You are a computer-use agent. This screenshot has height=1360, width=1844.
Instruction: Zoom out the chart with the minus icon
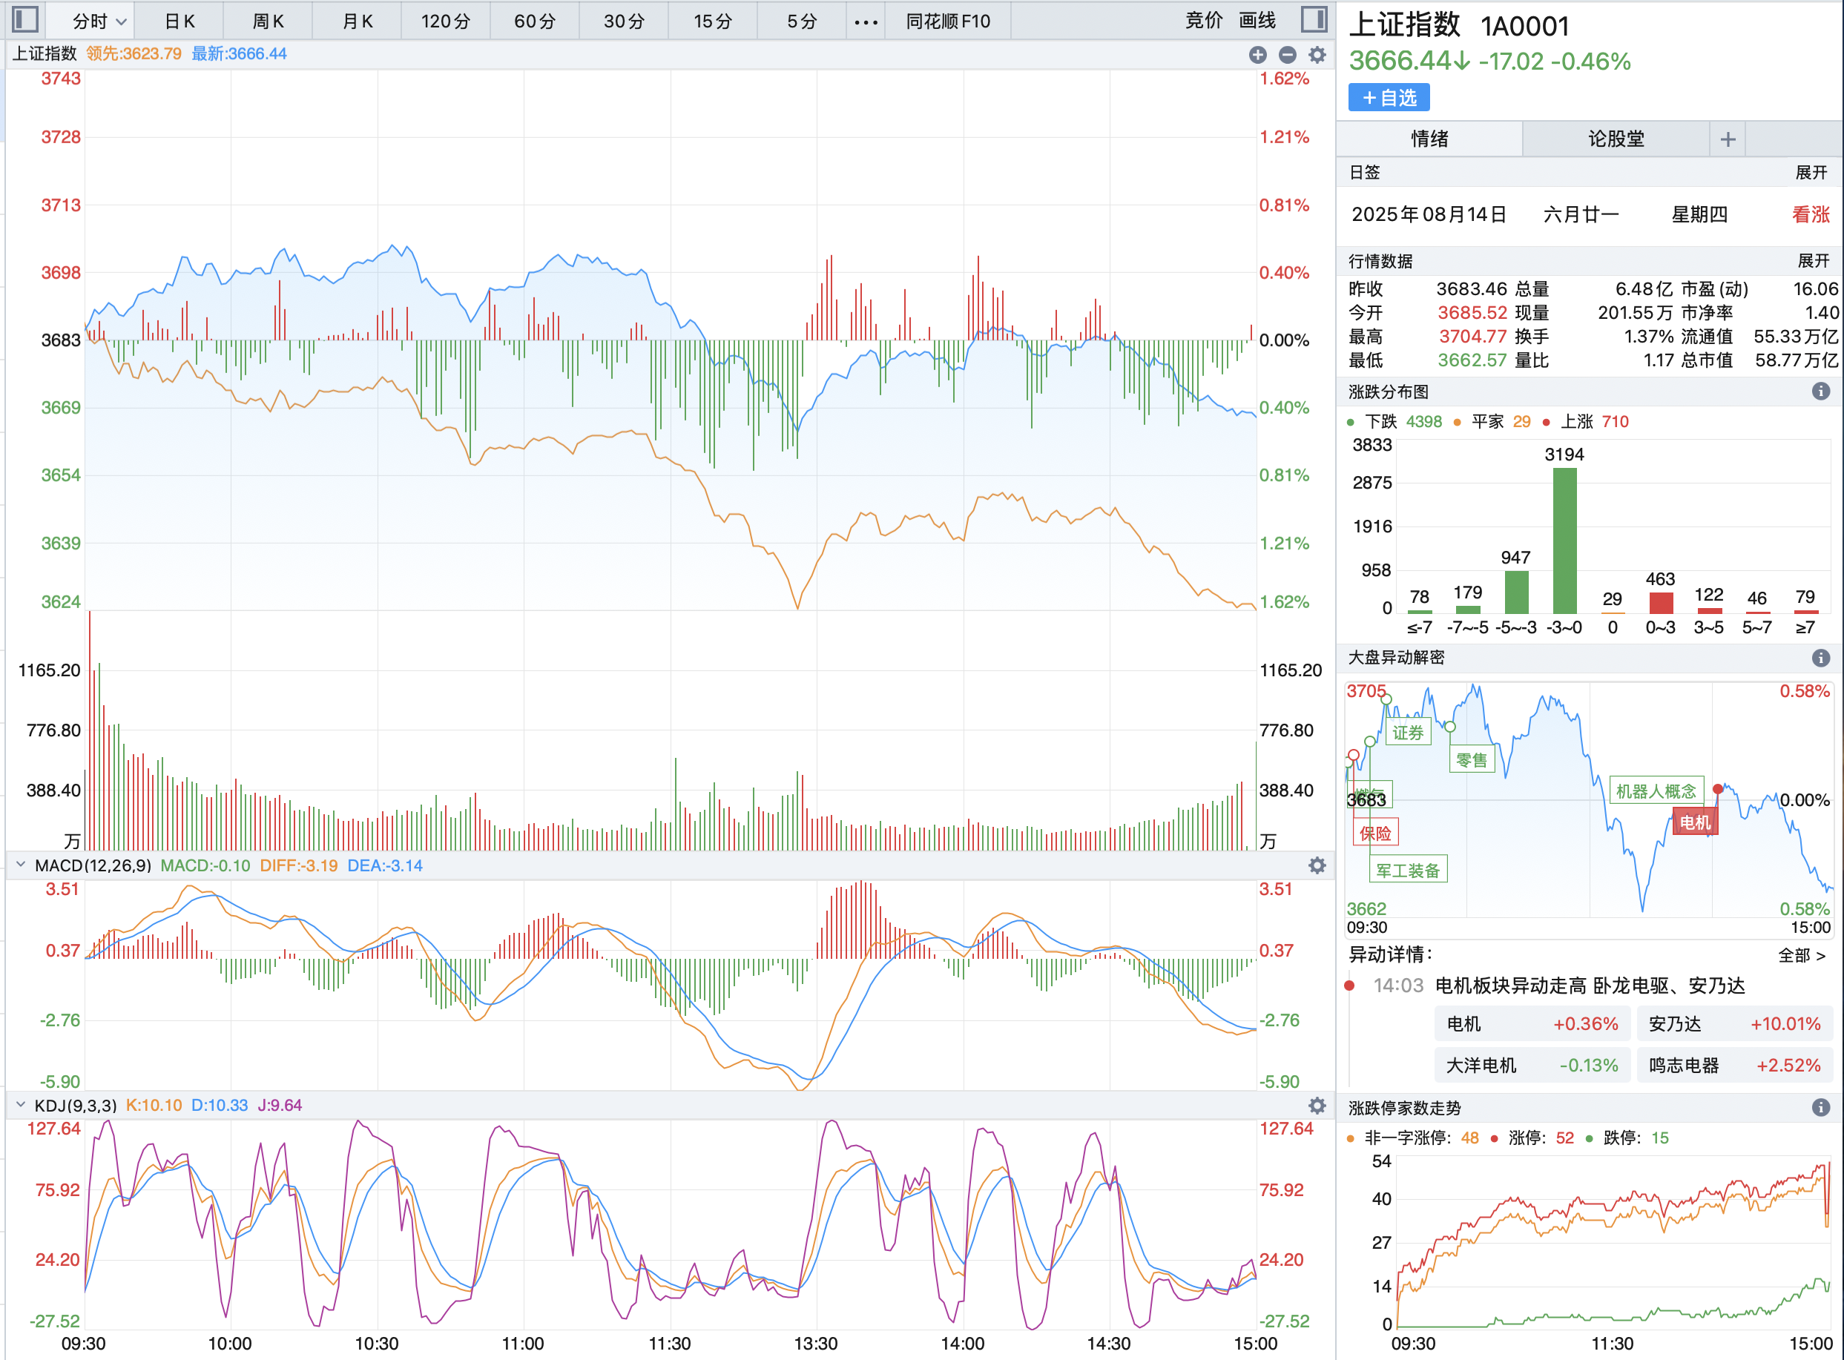click(x=1286, y=54)
